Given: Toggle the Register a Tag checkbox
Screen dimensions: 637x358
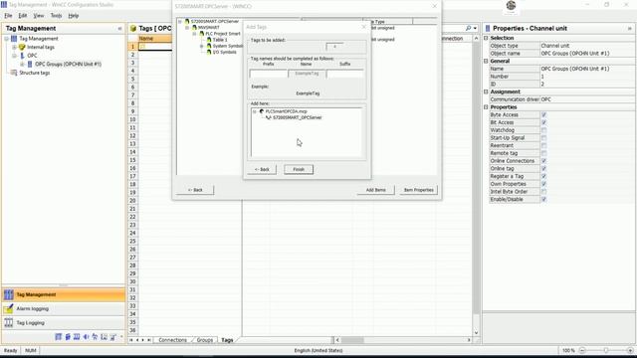Looking at the screenshot, I should [543, 177].
